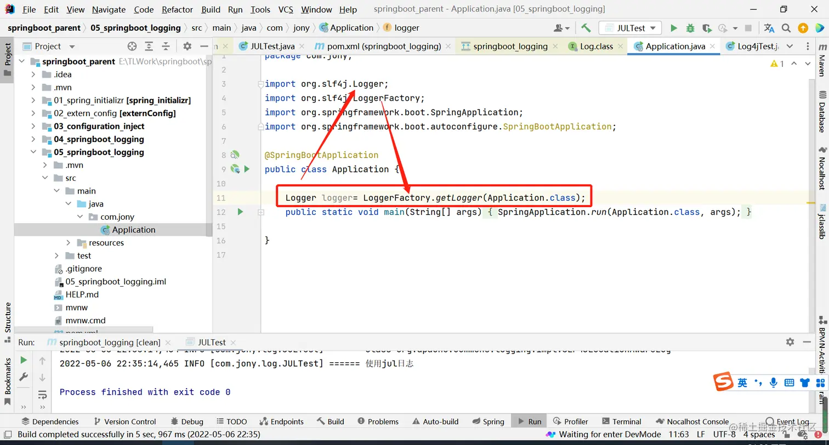This screenshot has width=829, height=445.
Task: Build the project with the hammer icon
Action: 586,28
